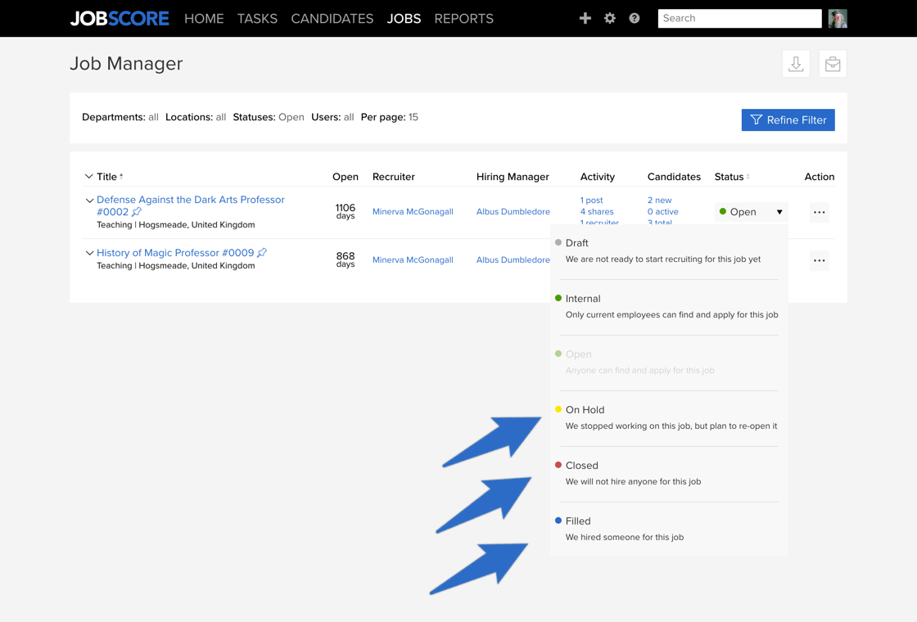Click pin icon beside History of Magic Professor

point(262,253)
